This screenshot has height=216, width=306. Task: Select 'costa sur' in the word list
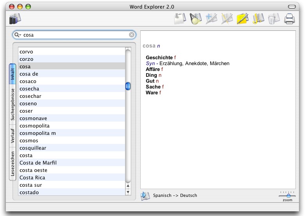(72, 185)
